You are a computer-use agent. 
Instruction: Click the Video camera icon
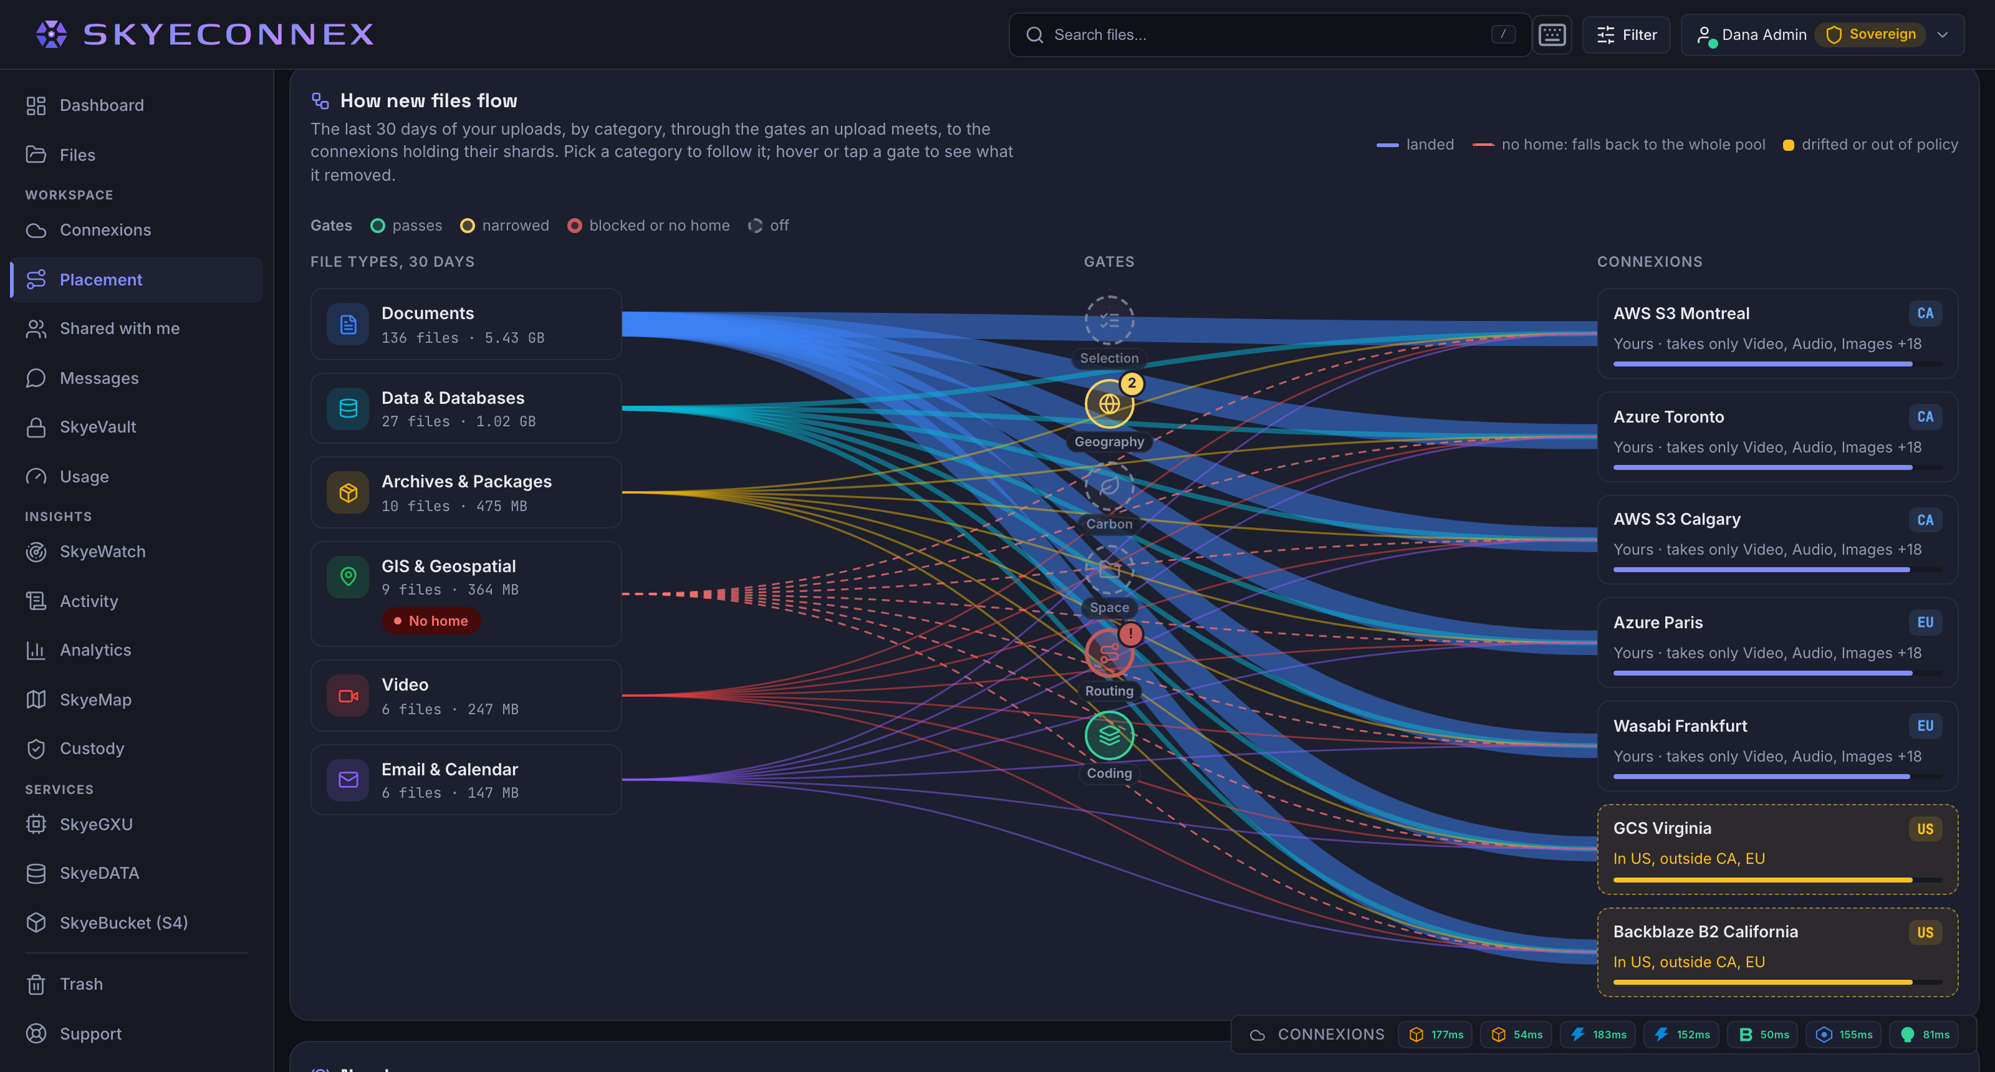click(x=348, y=696)
